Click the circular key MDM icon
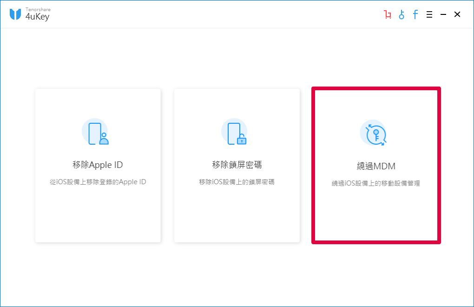 pos(374,133)
